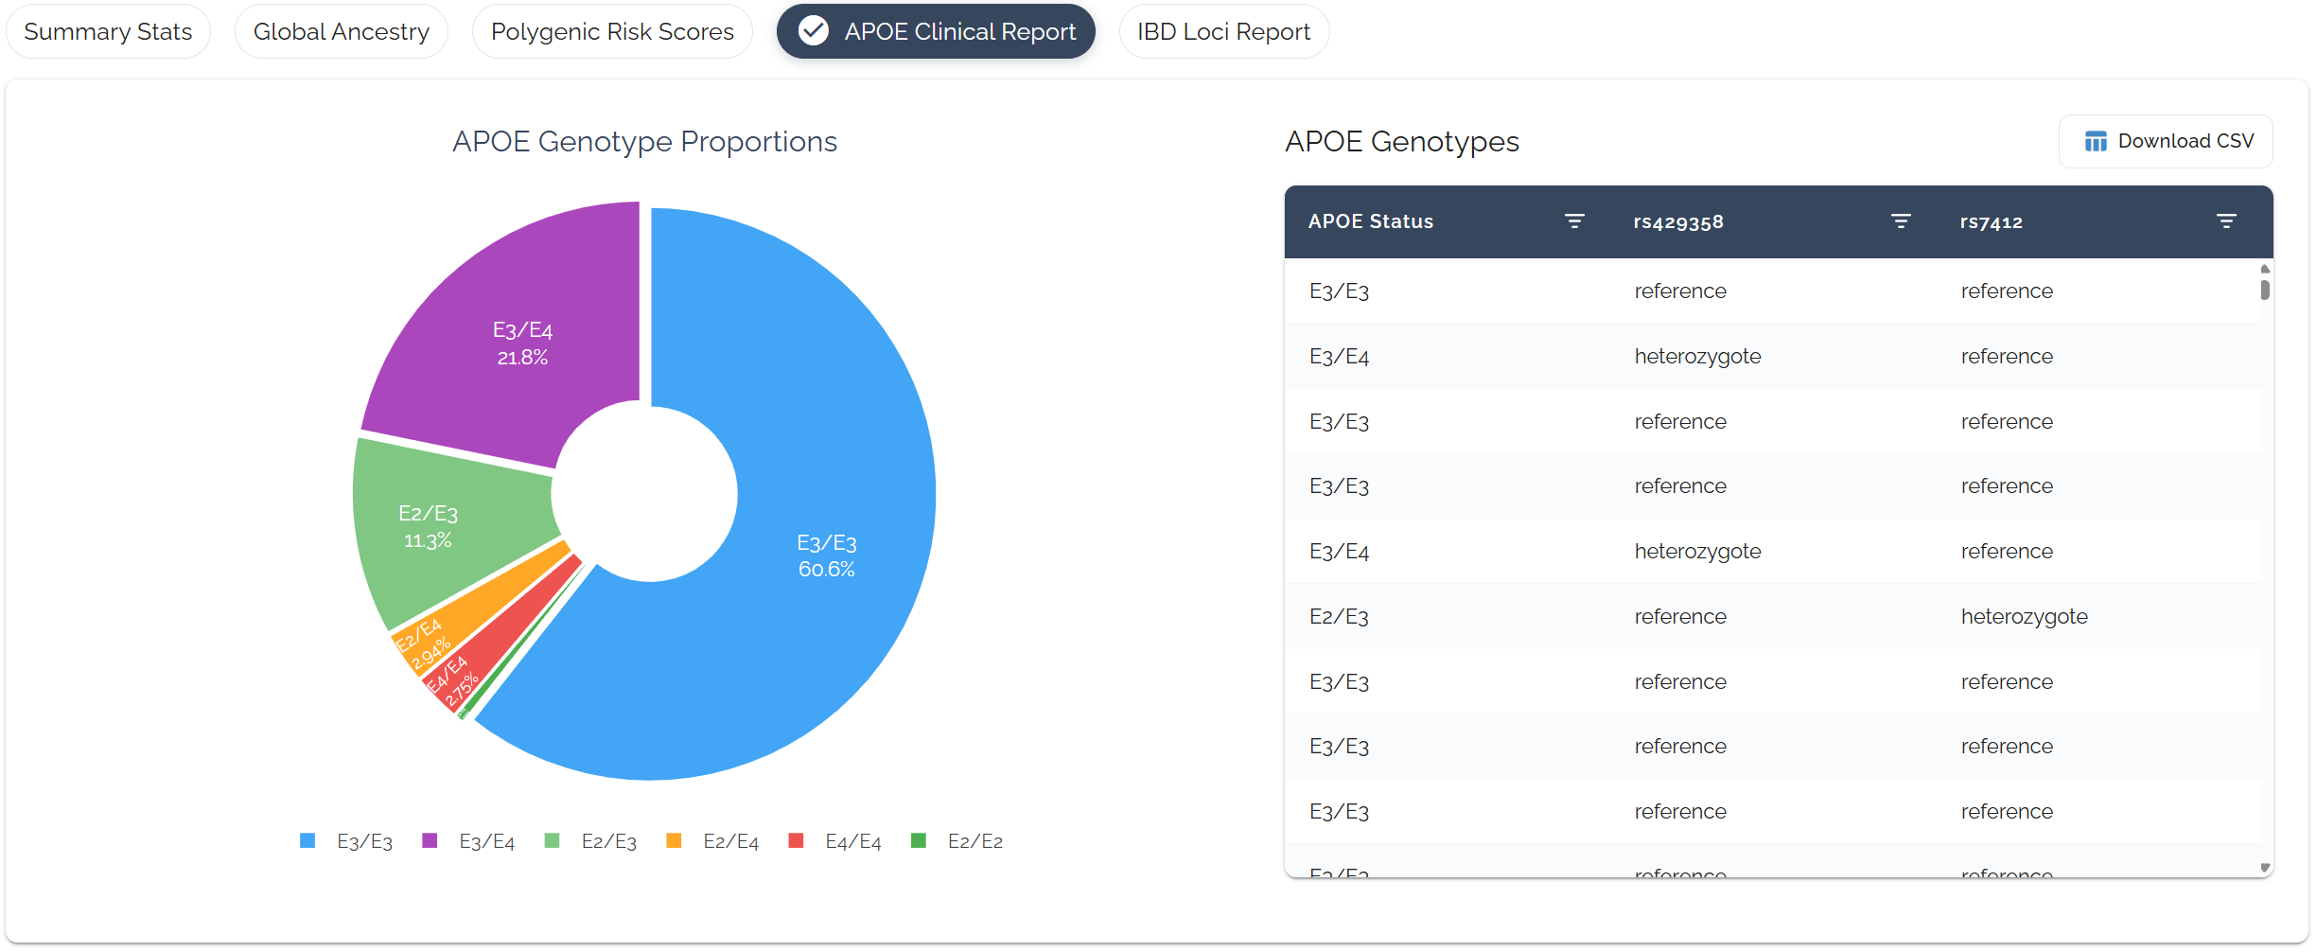Select the first E3/E4 status cell
The image size is (2317, 952).
point(1339,357)
